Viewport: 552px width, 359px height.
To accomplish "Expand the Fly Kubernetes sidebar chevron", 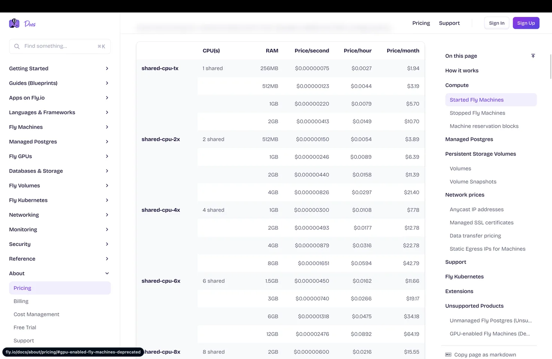I will point(107,200).
